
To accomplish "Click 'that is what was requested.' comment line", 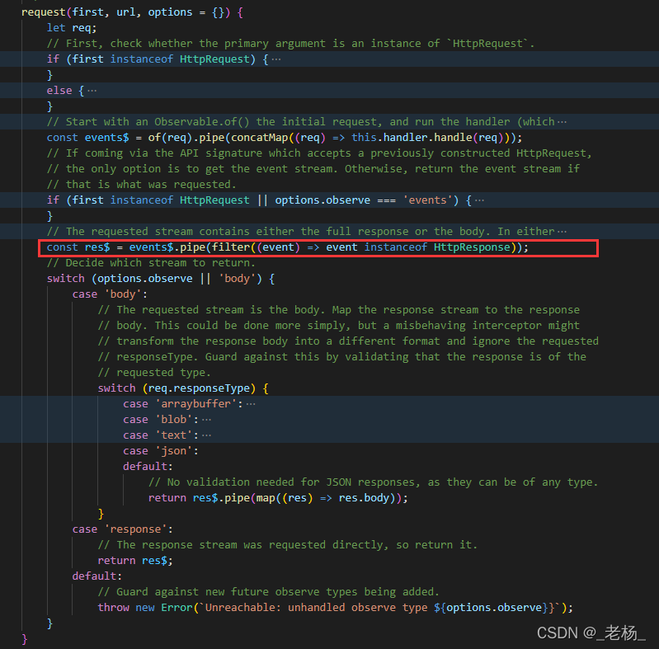I will click(x=142, y=185).
